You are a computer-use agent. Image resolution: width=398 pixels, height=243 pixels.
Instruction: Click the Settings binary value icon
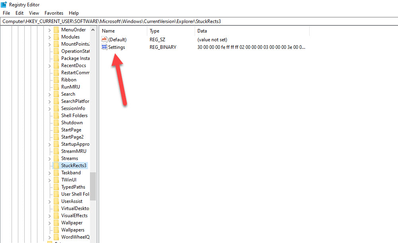point(104,47)
